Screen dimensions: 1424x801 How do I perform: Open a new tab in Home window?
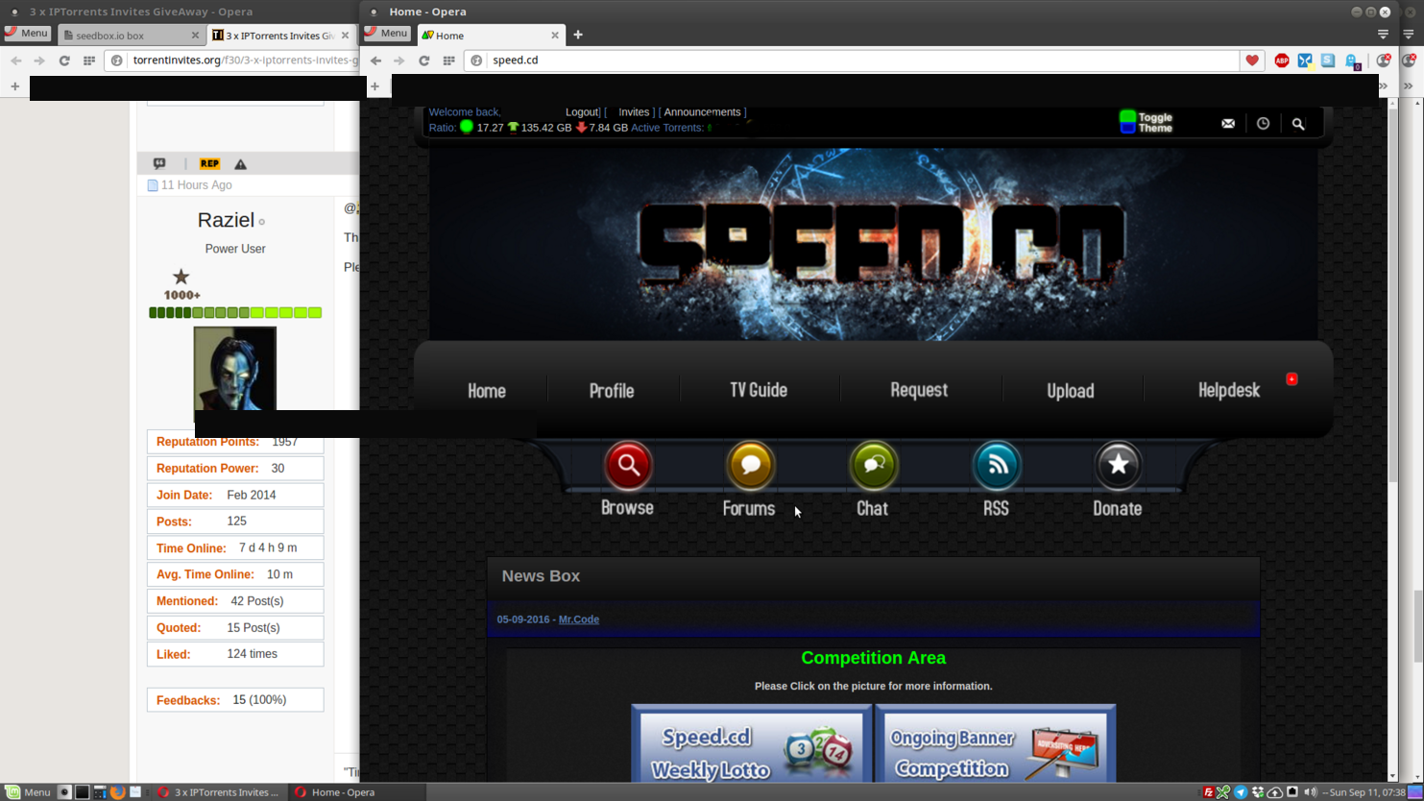(578, 36)
